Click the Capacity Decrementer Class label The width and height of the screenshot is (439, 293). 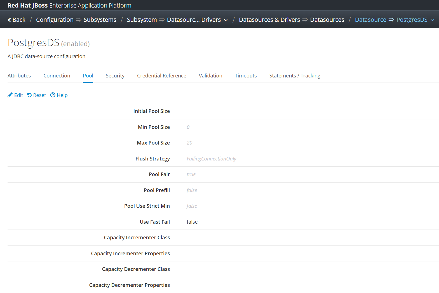coord(136,269)
